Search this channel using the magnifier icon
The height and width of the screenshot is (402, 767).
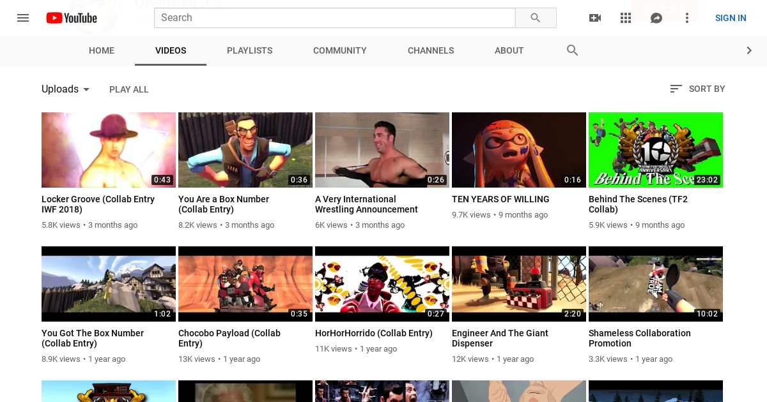coord(573,50)
